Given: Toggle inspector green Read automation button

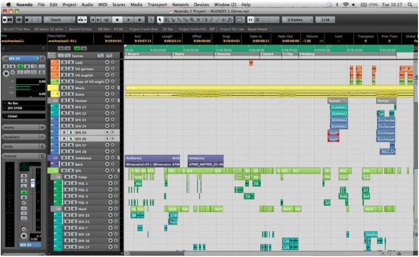Looking at the screenshot, I should (20, 66).
